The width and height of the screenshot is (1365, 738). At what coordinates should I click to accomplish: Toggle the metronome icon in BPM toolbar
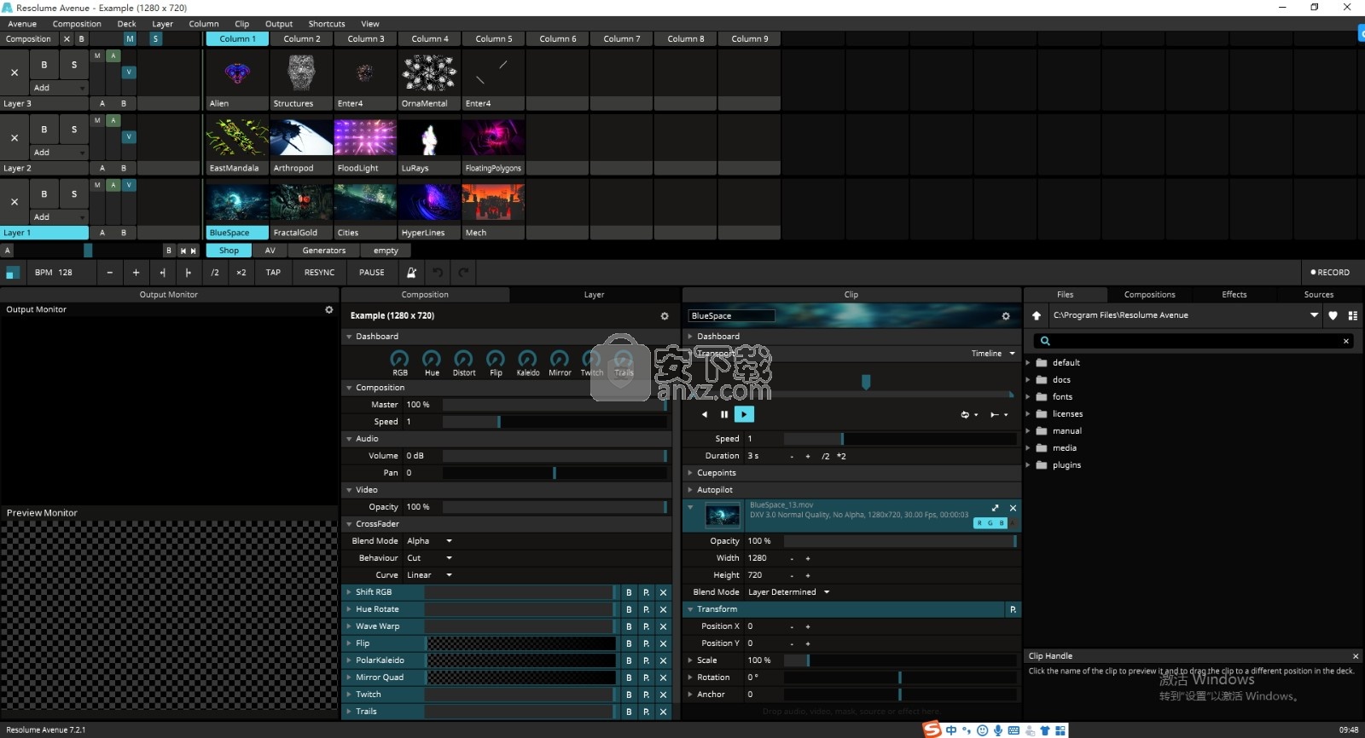pos(411,273)
